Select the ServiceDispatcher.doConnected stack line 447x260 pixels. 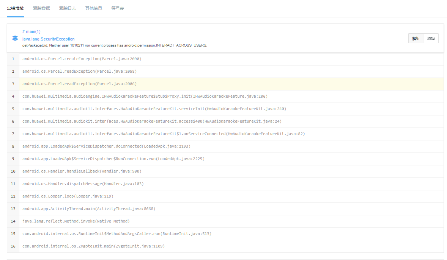tap(231, 146)
